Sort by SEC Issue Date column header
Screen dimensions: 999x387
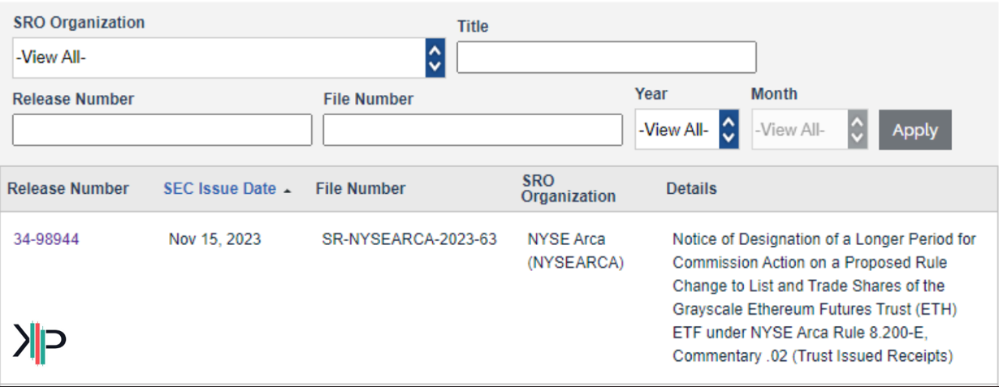click(219, 189)
